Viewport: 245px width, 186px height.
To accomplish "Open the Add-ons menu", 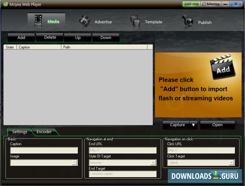I will (x=191, y=4).
